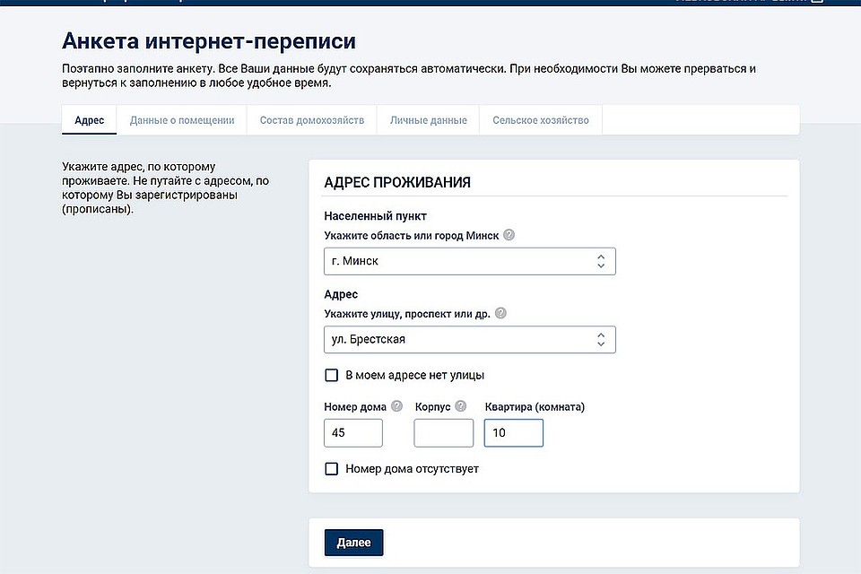Viewport: 861px width, 574px height.
Task: Open the 'г. Минск' region dropdown
Action: point(469,261)
